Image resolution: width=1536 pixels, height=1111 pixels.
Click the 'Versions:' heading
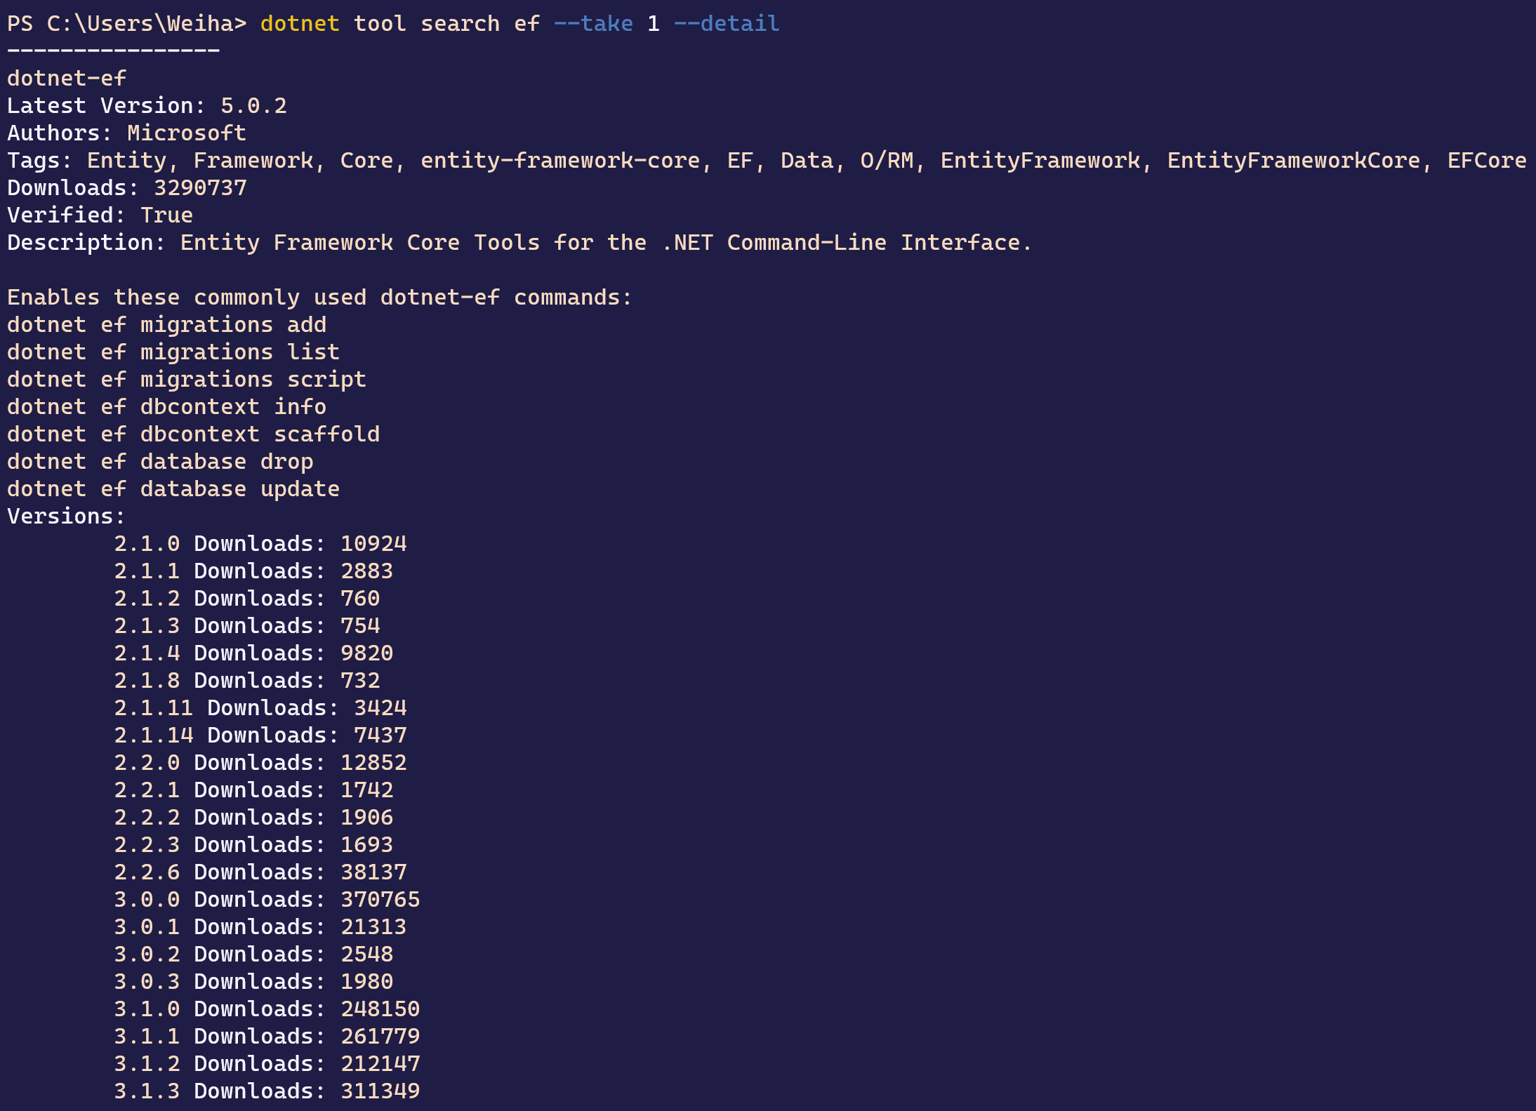(66, 516)
